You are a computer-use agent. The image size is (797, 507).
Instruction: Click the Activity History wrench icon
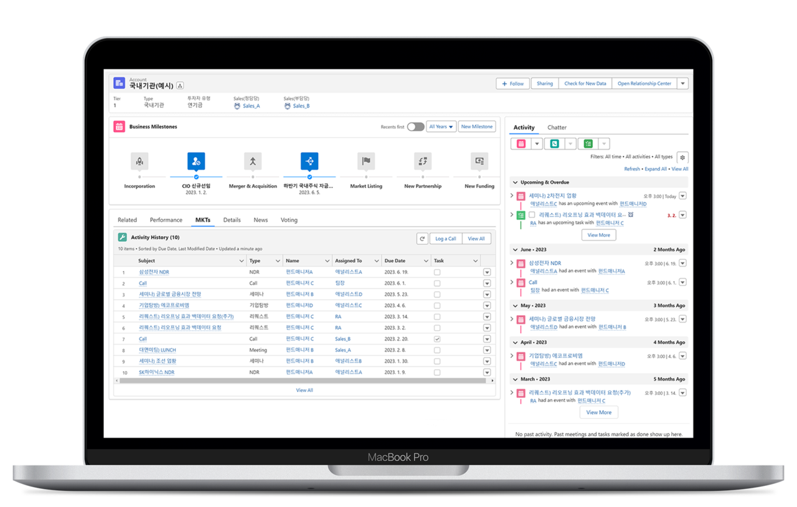point(122,237)
